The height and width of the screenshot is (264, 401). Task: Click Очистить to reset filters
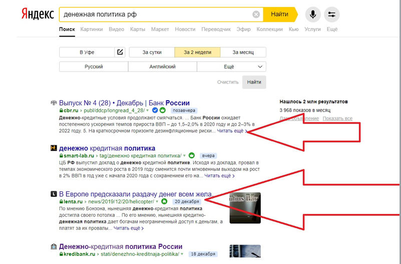[x=228, y=82]
